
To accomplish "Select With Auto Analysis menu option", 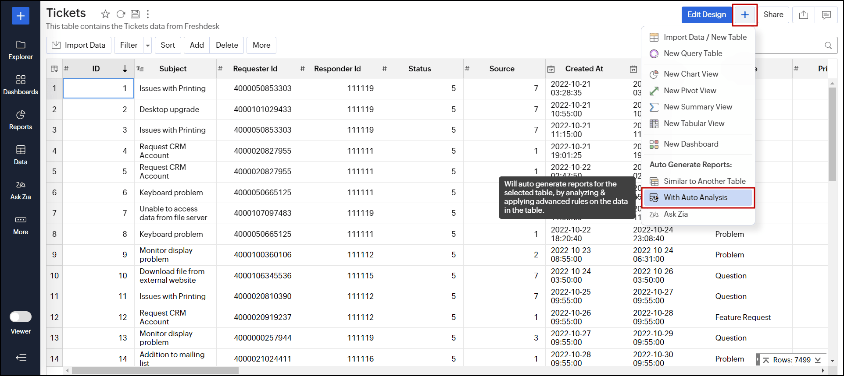I will [695, 197].
